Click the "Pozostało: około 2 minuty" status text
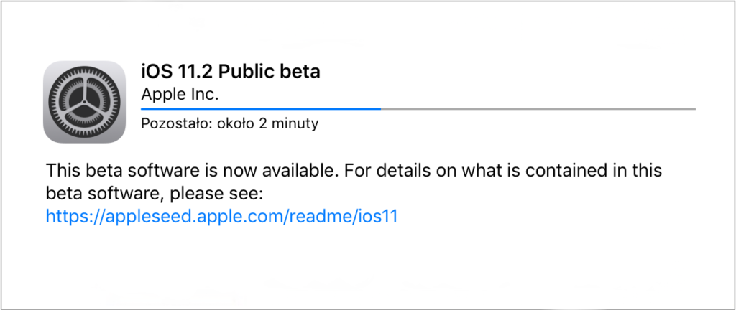This screenshot has width=736, height=310. pyautogui.click(x=230, y=123)
